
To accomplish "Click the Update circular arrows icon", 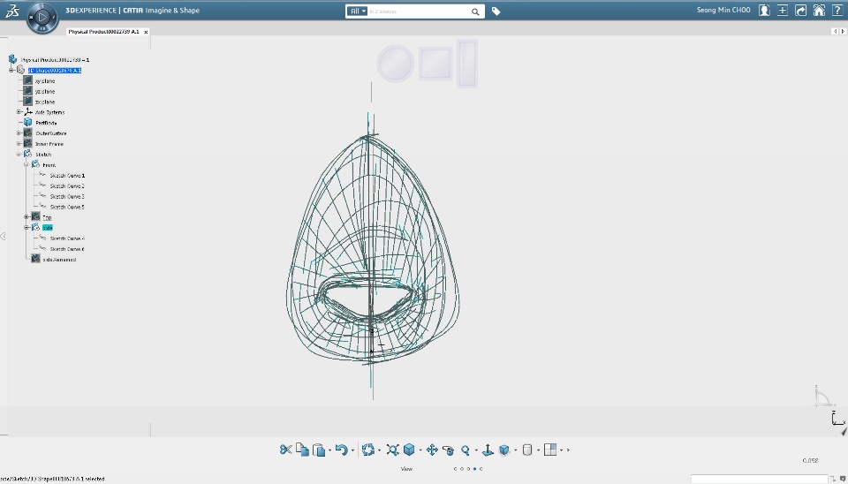I will tap(368, 450).
